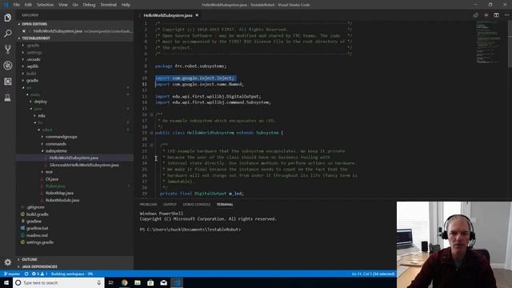Switch to the Problems panel tab
The height and width of the screenshot is (288, 512).
pyautogui.click(x=148, y=205)
